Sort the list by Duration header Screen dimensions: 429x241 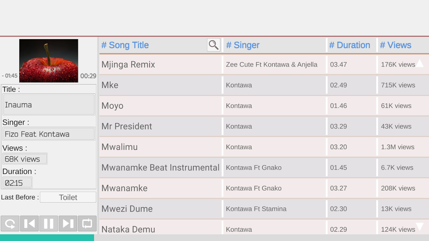click(349, 45)
